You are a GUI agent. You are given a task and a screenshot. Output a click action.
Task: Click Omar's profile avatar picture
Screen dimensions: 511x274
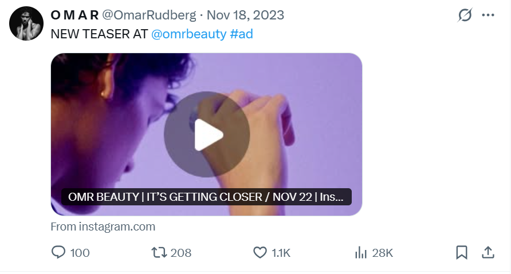26,24
